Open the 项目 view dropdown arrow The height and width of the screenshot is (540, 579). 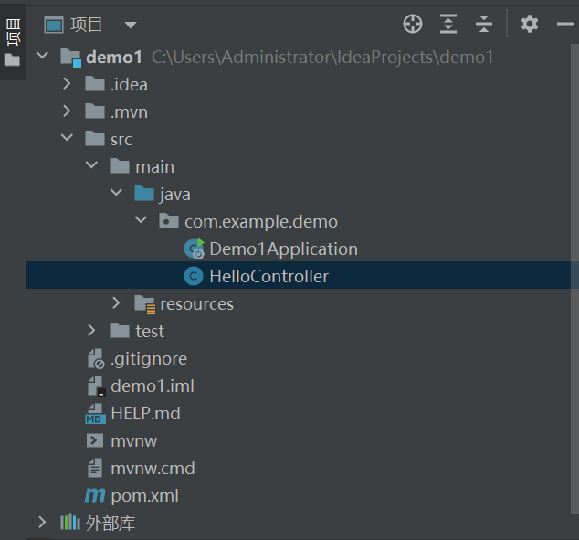click(130, 25)
